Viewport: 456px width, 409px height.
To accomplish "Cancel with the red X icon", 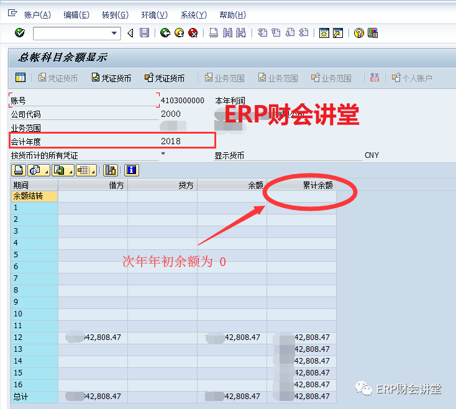I will pyautogui.click(x=193, y=33).
